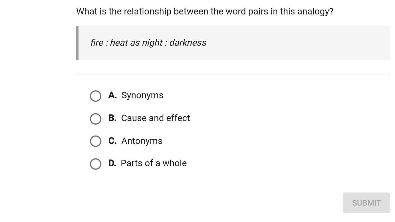Click the 'Synonyms' answer label
The height and width of the screenshot is (222, 395).
coord(142,95)
